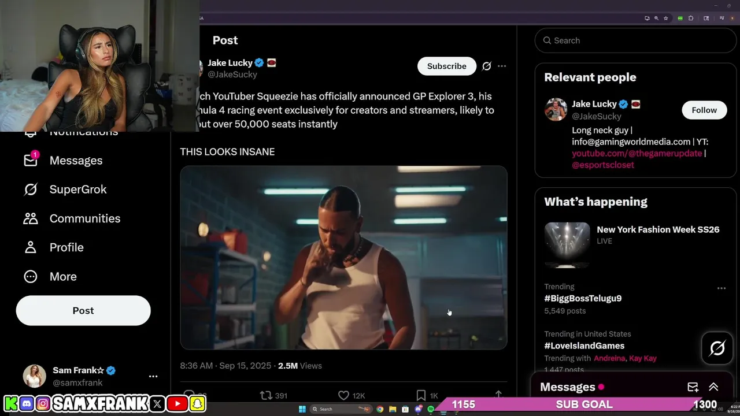Click the Andreina trending link

coord(609,358)
